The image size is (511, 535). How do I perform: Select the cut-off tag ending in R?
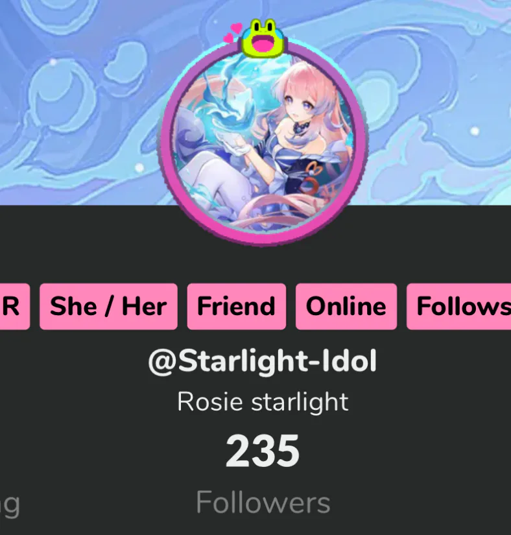14,306
